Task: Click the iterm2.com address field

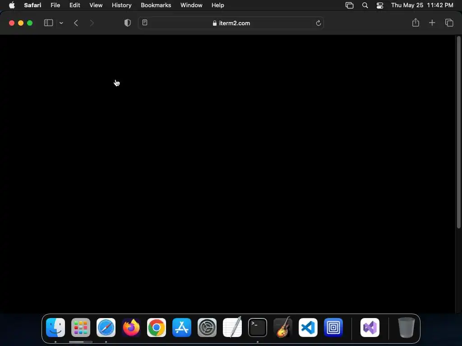Action: (x=231, y=23)
